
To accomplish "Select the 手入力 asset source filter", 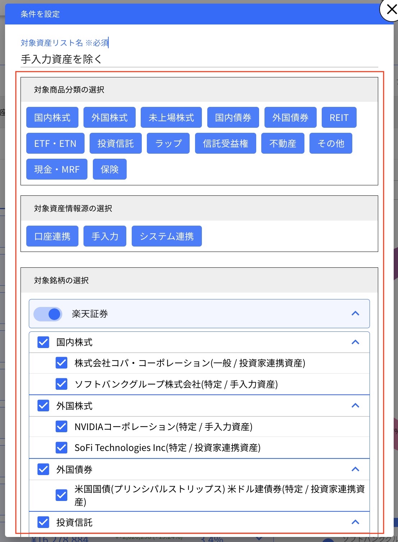I will pos(105,236).
